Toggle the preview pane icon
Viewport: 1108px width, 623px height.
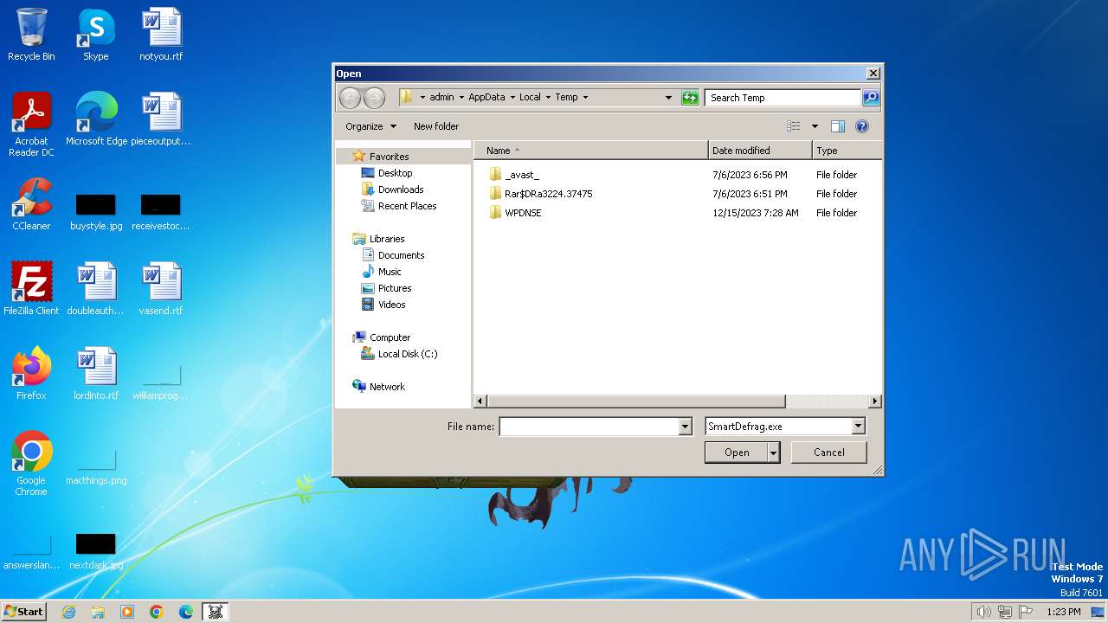(838, 126)
